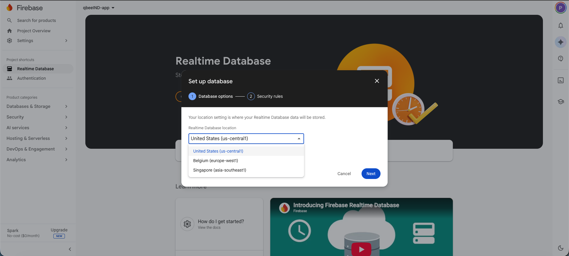Screen dimensions: 569x256
Task: Open How do I get started card
Action: click(x=219, y=224)
